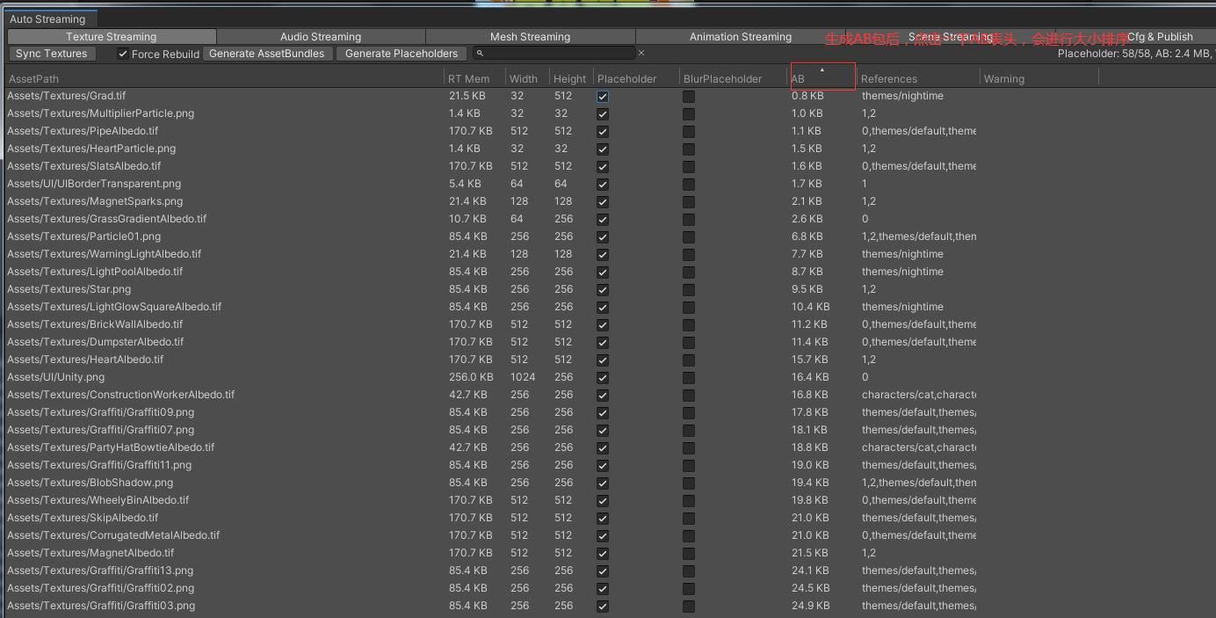Uncheck Placeholder for BlobShadow.png
The height and width of the screenshot is (618, 1216).
pos(603,483)
